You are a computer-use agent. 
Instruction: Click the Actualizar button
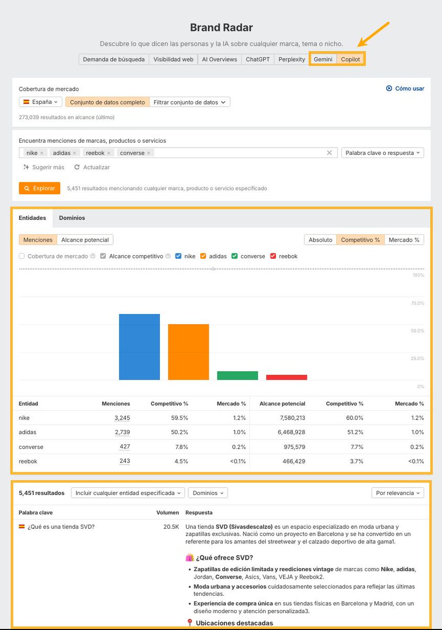click(92, 167)
